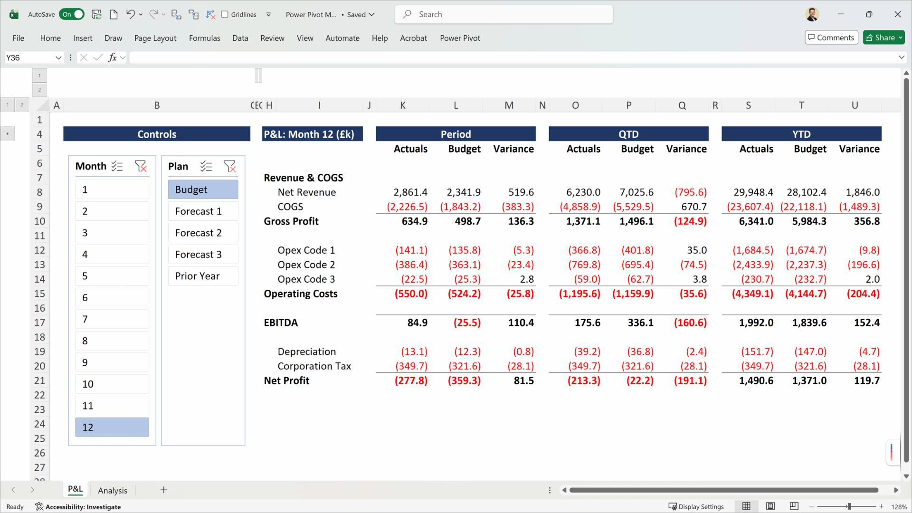The width and height of the screenshot is (912, 513).
Task: Click the Save icon in quick access toolbar
Action: pos(96,14)
